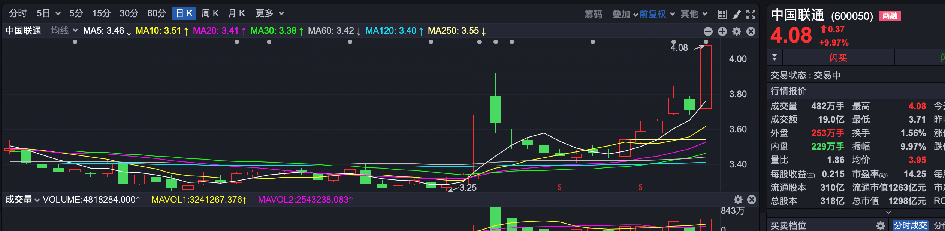The height and width of the screenshot is (231, 945).
Task: Click the 总市值 1298亿元 value
Action: (x=907, y=201)
